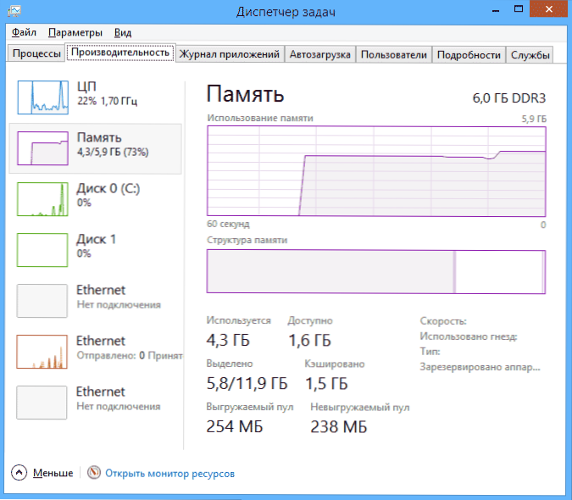Switch to the Журнал приложений tab
This screenshot has width=572, height=500.
[230, 54]
